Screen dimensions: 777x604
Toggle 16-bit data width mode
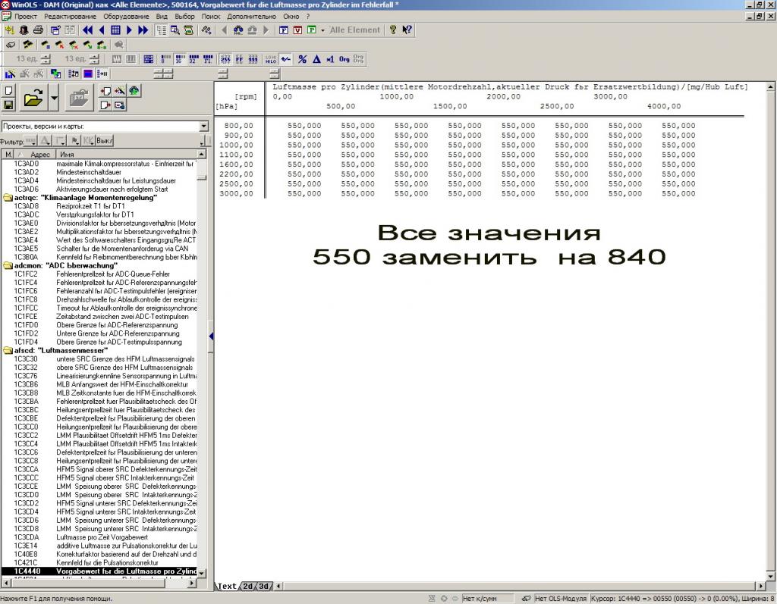(x=180, y=59)
